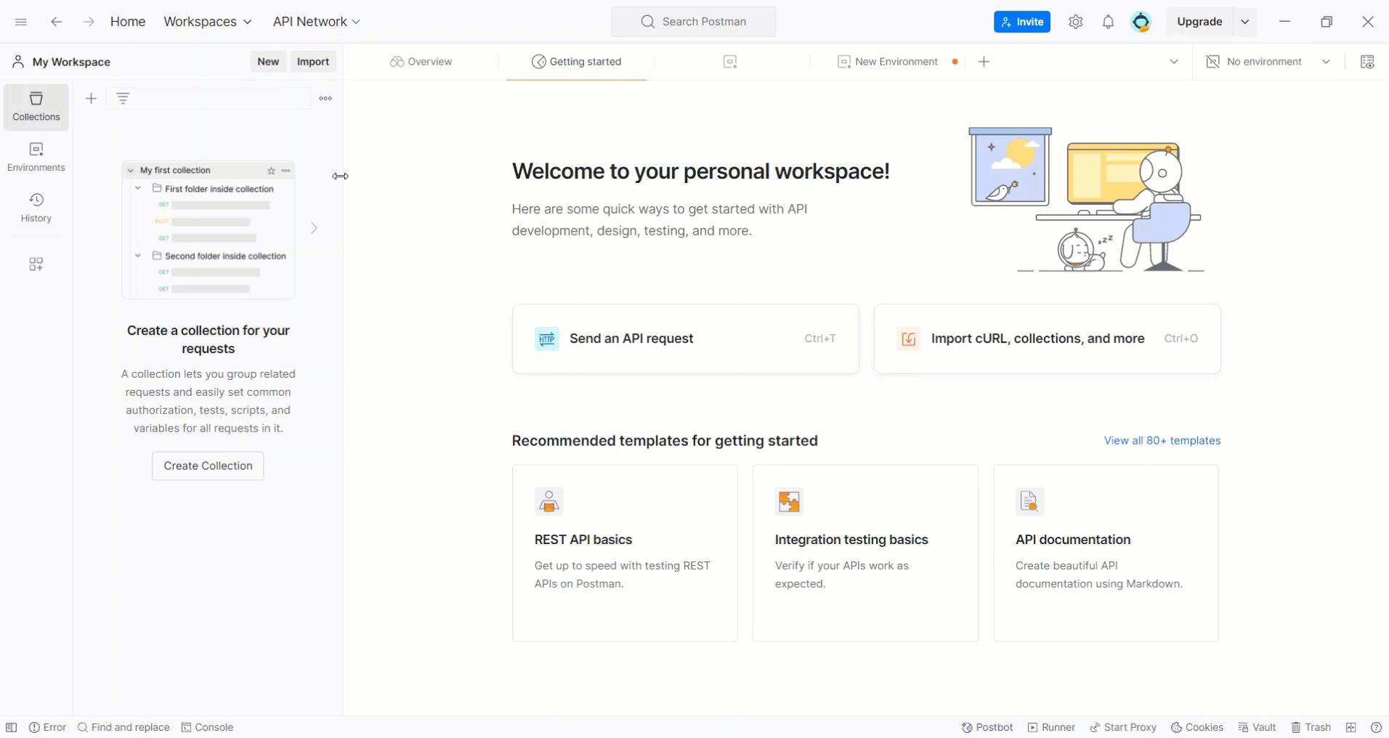Expand the API Network dropdown
Viewport: 1389px width, 738px height.
[x=317, y=22]
